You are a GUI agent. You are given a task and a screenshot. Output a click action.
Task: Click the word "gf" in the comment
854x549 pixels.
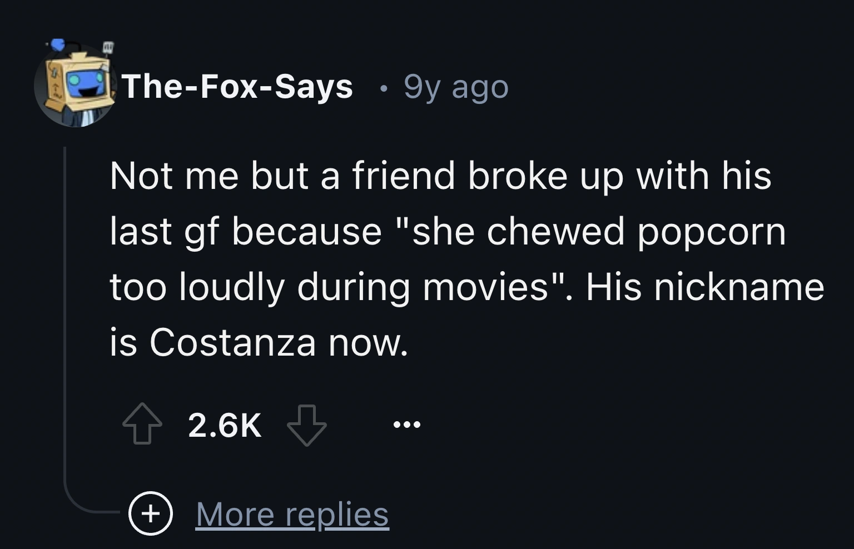[200, 232]
